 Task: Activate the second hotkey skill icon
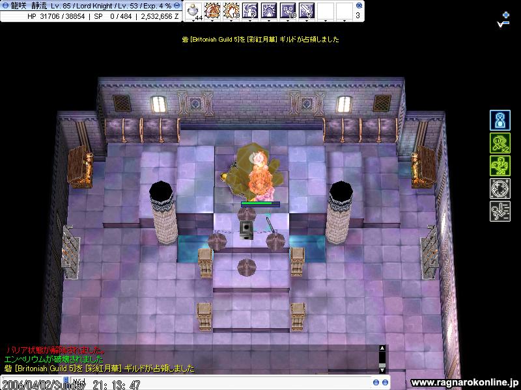212,10
